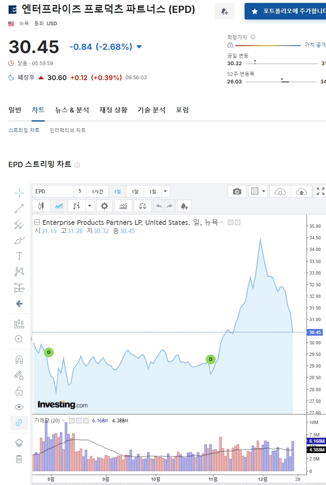Open the 재정 상황 tab
The width and height of the screenshot is (326, 485).
pos(113,110)
